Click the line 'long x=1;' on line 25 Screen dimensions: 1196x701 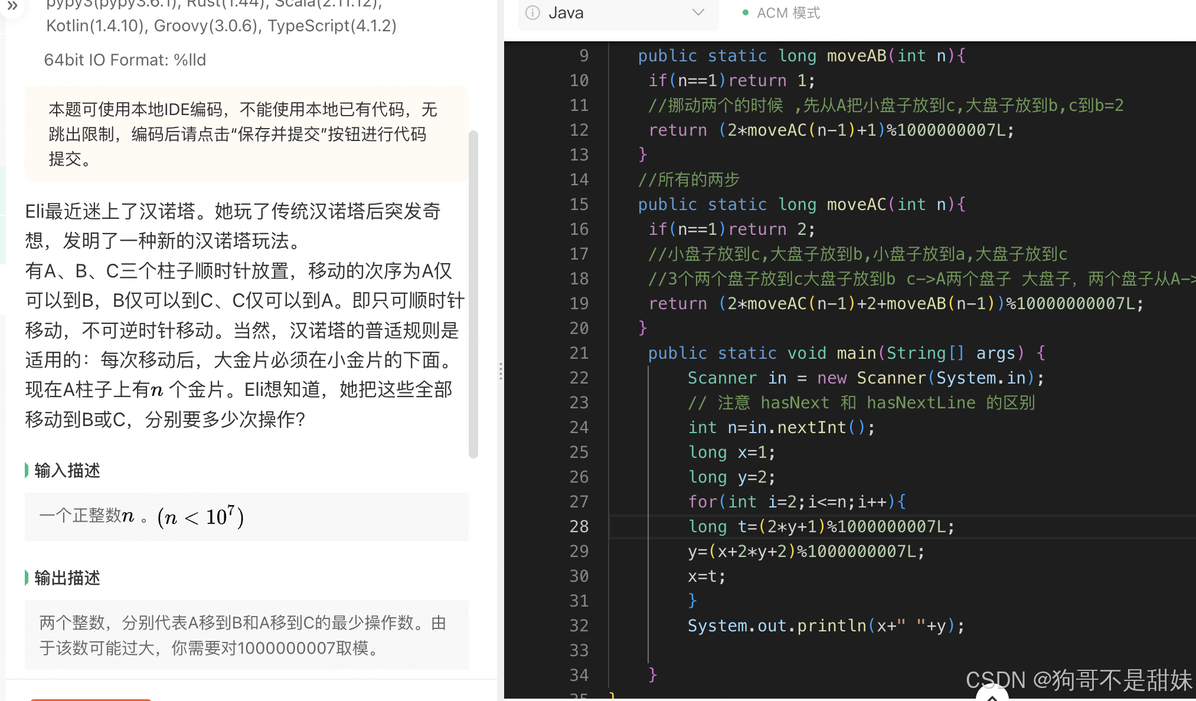[x=732, y=452]
